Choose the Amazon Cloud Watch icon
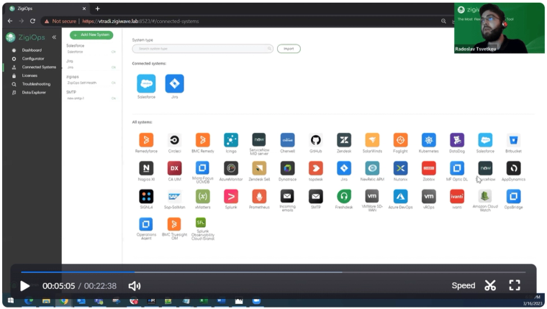This screenshot has width=547, height=309. click(485, 196)
